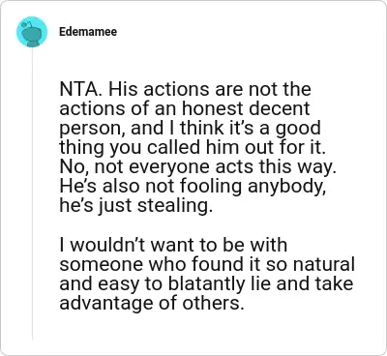Viewport: 387px width, 356px height.
Task: Click the second paragraph starting "I wouldn't want"
Action: click(207, 274)
